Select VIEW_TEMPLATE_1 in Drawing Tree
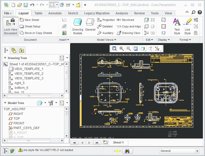 [x=26, y=69]
